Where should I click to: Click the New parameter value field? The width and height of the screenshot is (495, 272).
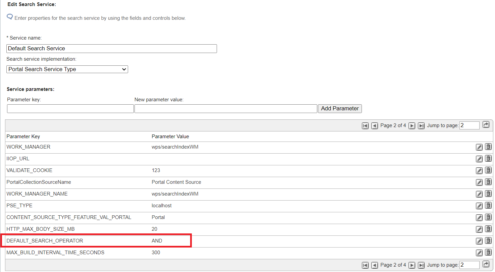click(x=226, y=109)
